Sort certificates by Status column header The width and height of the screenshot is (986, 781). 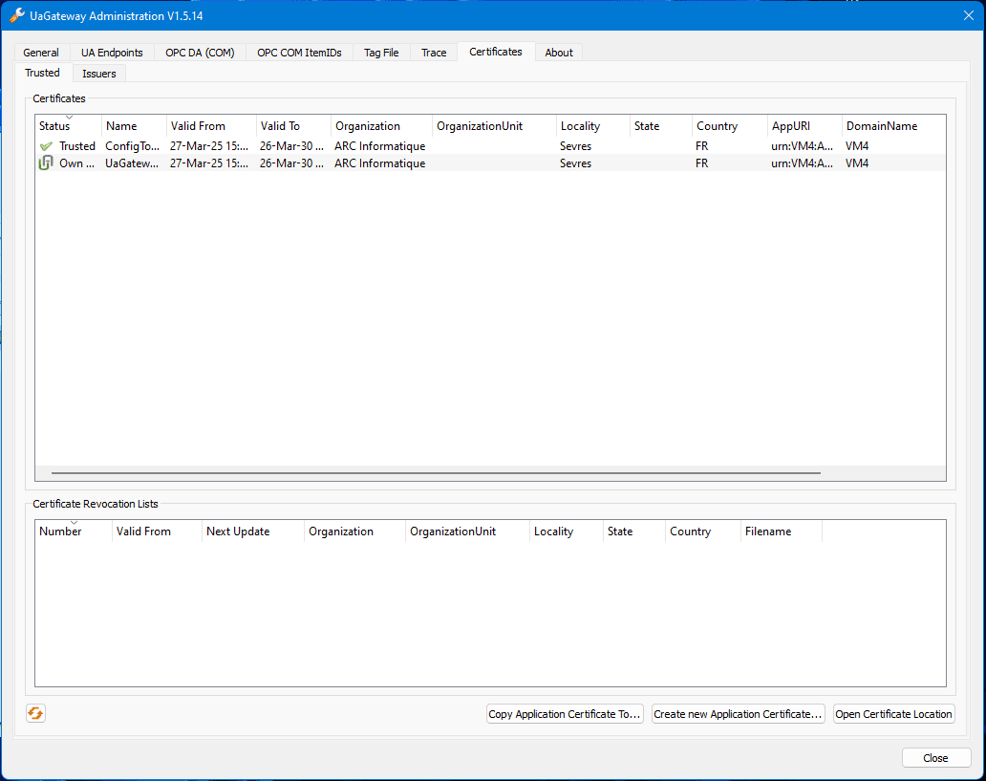tap(69, 126)
